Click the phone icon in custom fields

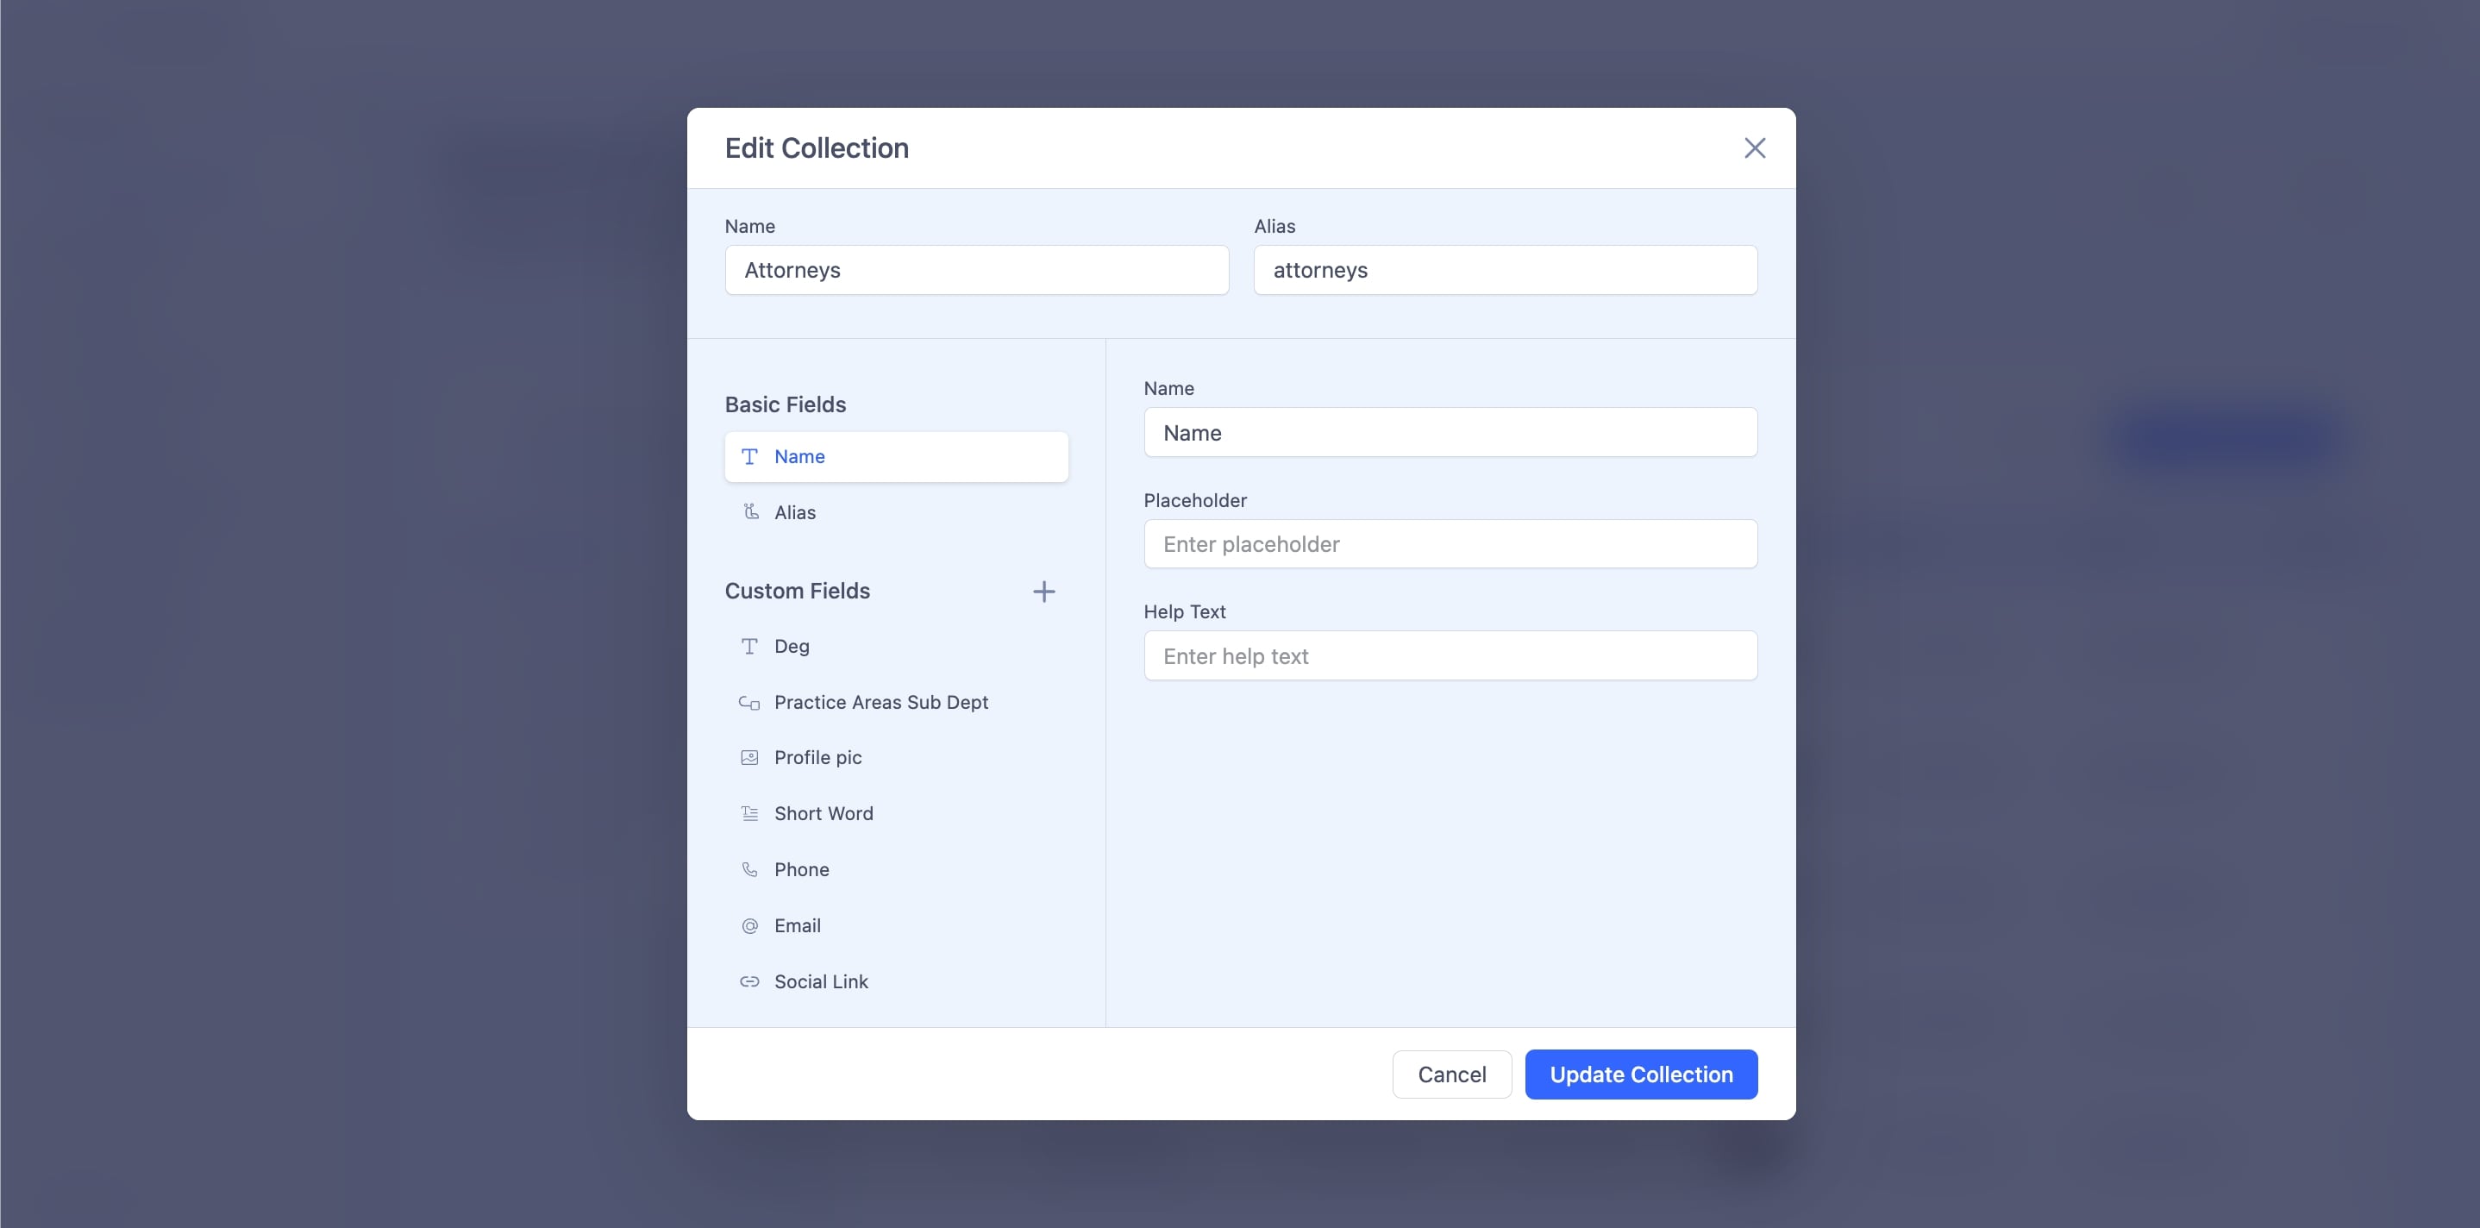pos(749,870)
